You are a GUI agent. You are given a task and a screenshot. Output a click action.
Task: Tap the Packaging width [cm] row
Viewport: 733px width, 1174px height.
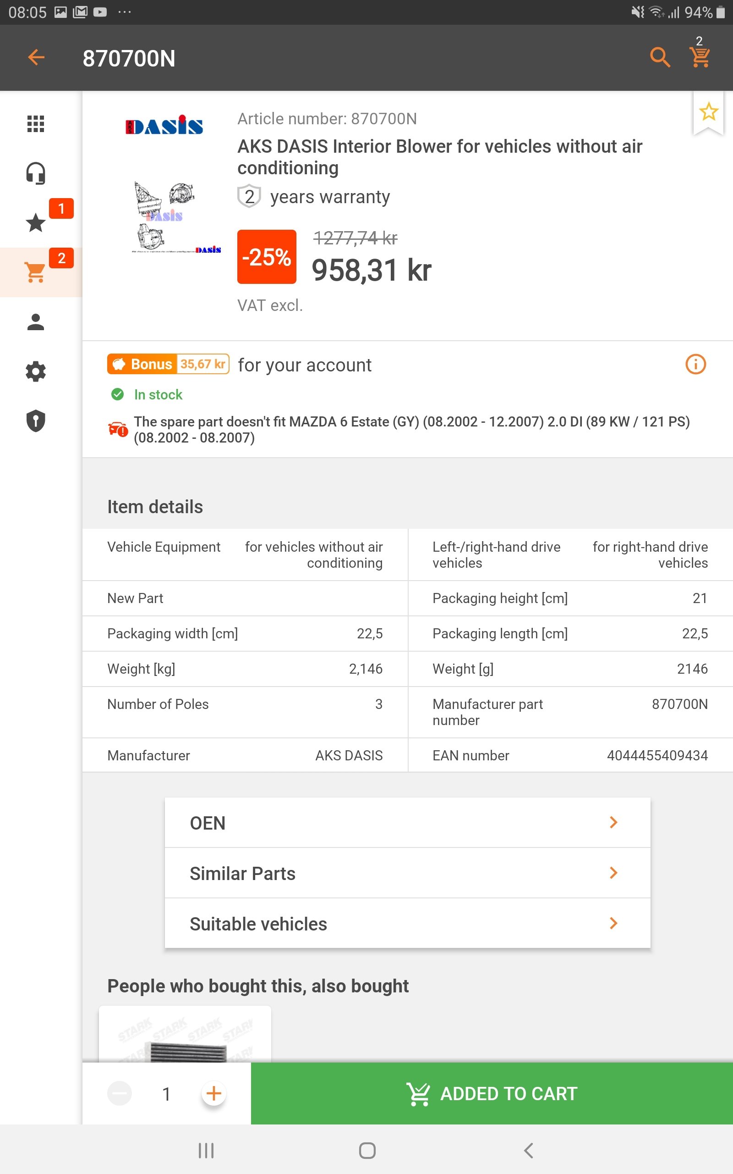[245, 633]
